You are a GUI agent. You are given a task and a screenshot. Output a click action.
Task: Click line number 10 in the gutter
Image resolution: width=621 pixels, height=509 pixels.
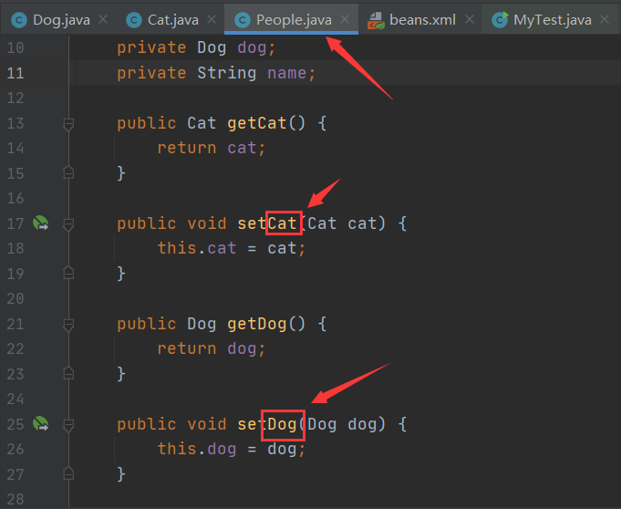16,48
